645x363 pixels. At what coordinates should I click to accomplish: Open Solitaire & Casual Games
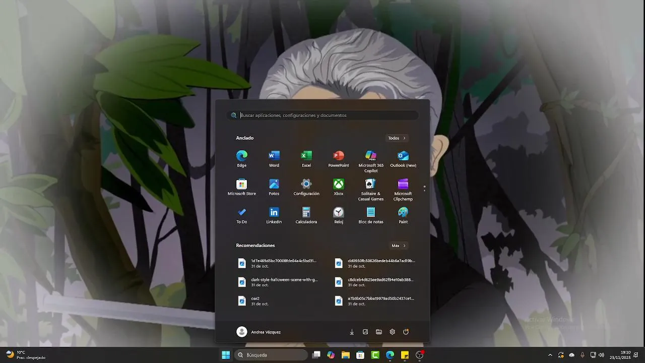(371, 190)
